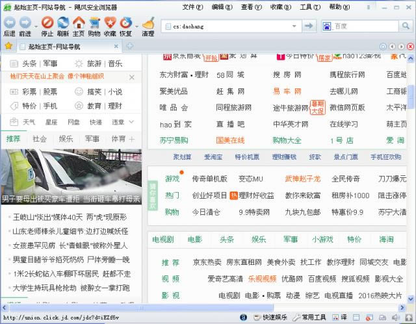Open the 苏宁易购 link
This screenshot has height=324, width=416.
174,140
